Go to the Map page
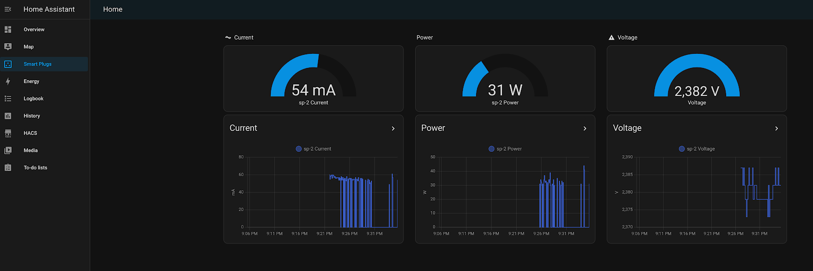The height and width of the screenshot is (271, 813). coord(44,47)
